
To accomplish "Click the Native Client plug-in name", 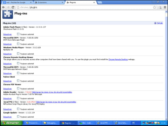I will (x=9, y=77).
